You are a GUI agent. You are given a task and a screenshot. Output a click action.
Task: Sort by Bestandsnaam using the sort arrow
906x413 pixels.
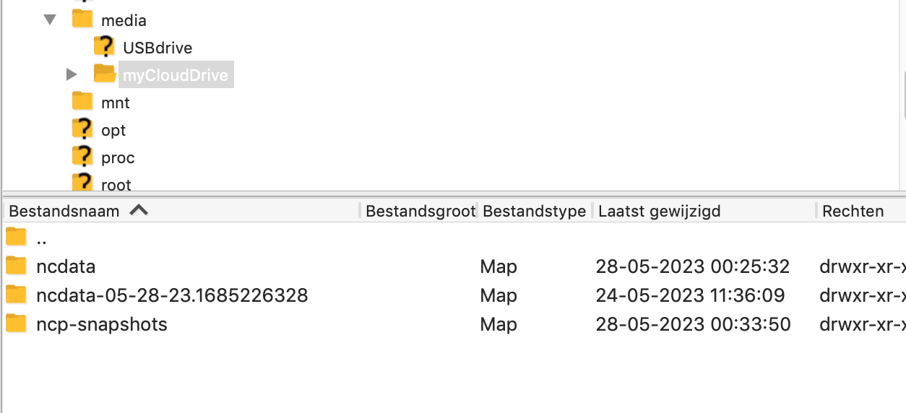click(139, 210)
